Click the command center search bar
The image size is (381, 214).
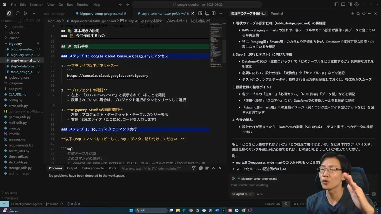(x=197, y=4)
